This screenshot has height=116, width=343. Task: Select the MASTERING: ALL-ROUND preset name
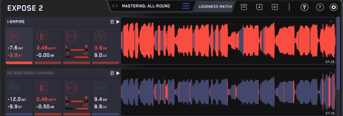[x=146, y=6]
